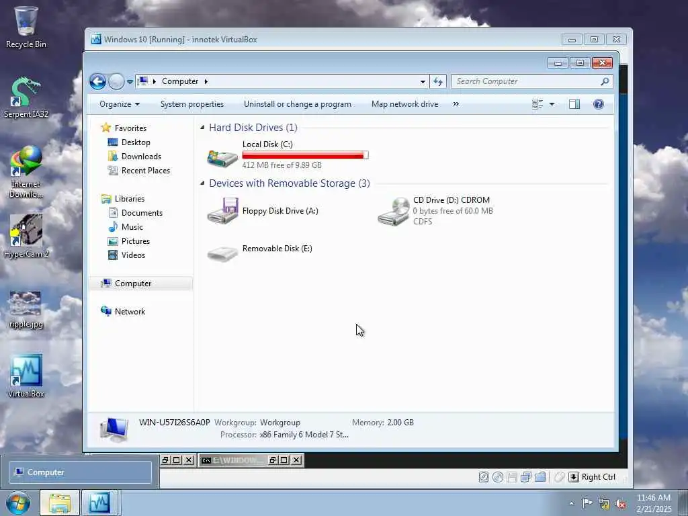
Task: Click Uninstall or change a program
Action: tap(298, 104)
